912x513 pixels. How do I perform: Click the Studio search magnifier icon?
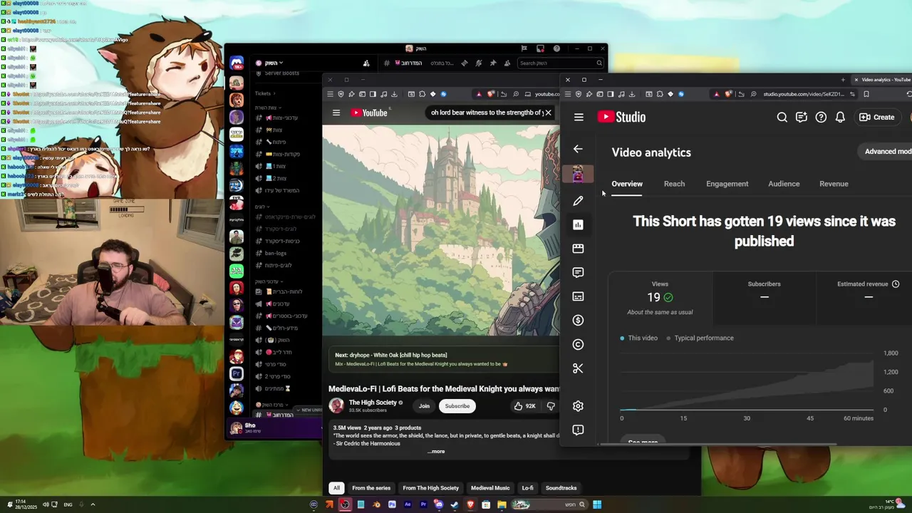(x=782, y=118)
